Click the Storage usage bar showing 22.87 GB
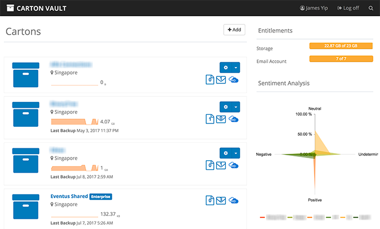 (340, 46)
